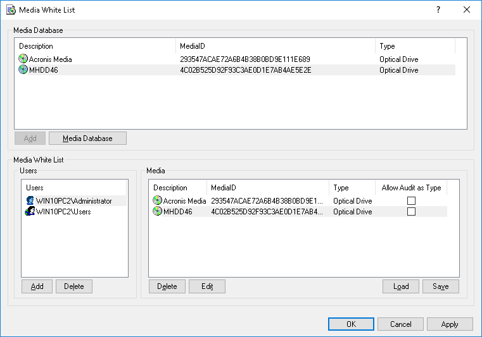Click Acronis Media disc icon in white list
This screenshot has height=337, width=482.
158,200
